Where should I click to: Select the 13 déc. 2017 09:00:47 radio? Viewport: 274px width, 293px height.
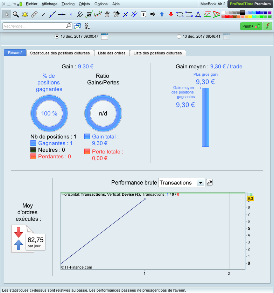click(57, 36)
